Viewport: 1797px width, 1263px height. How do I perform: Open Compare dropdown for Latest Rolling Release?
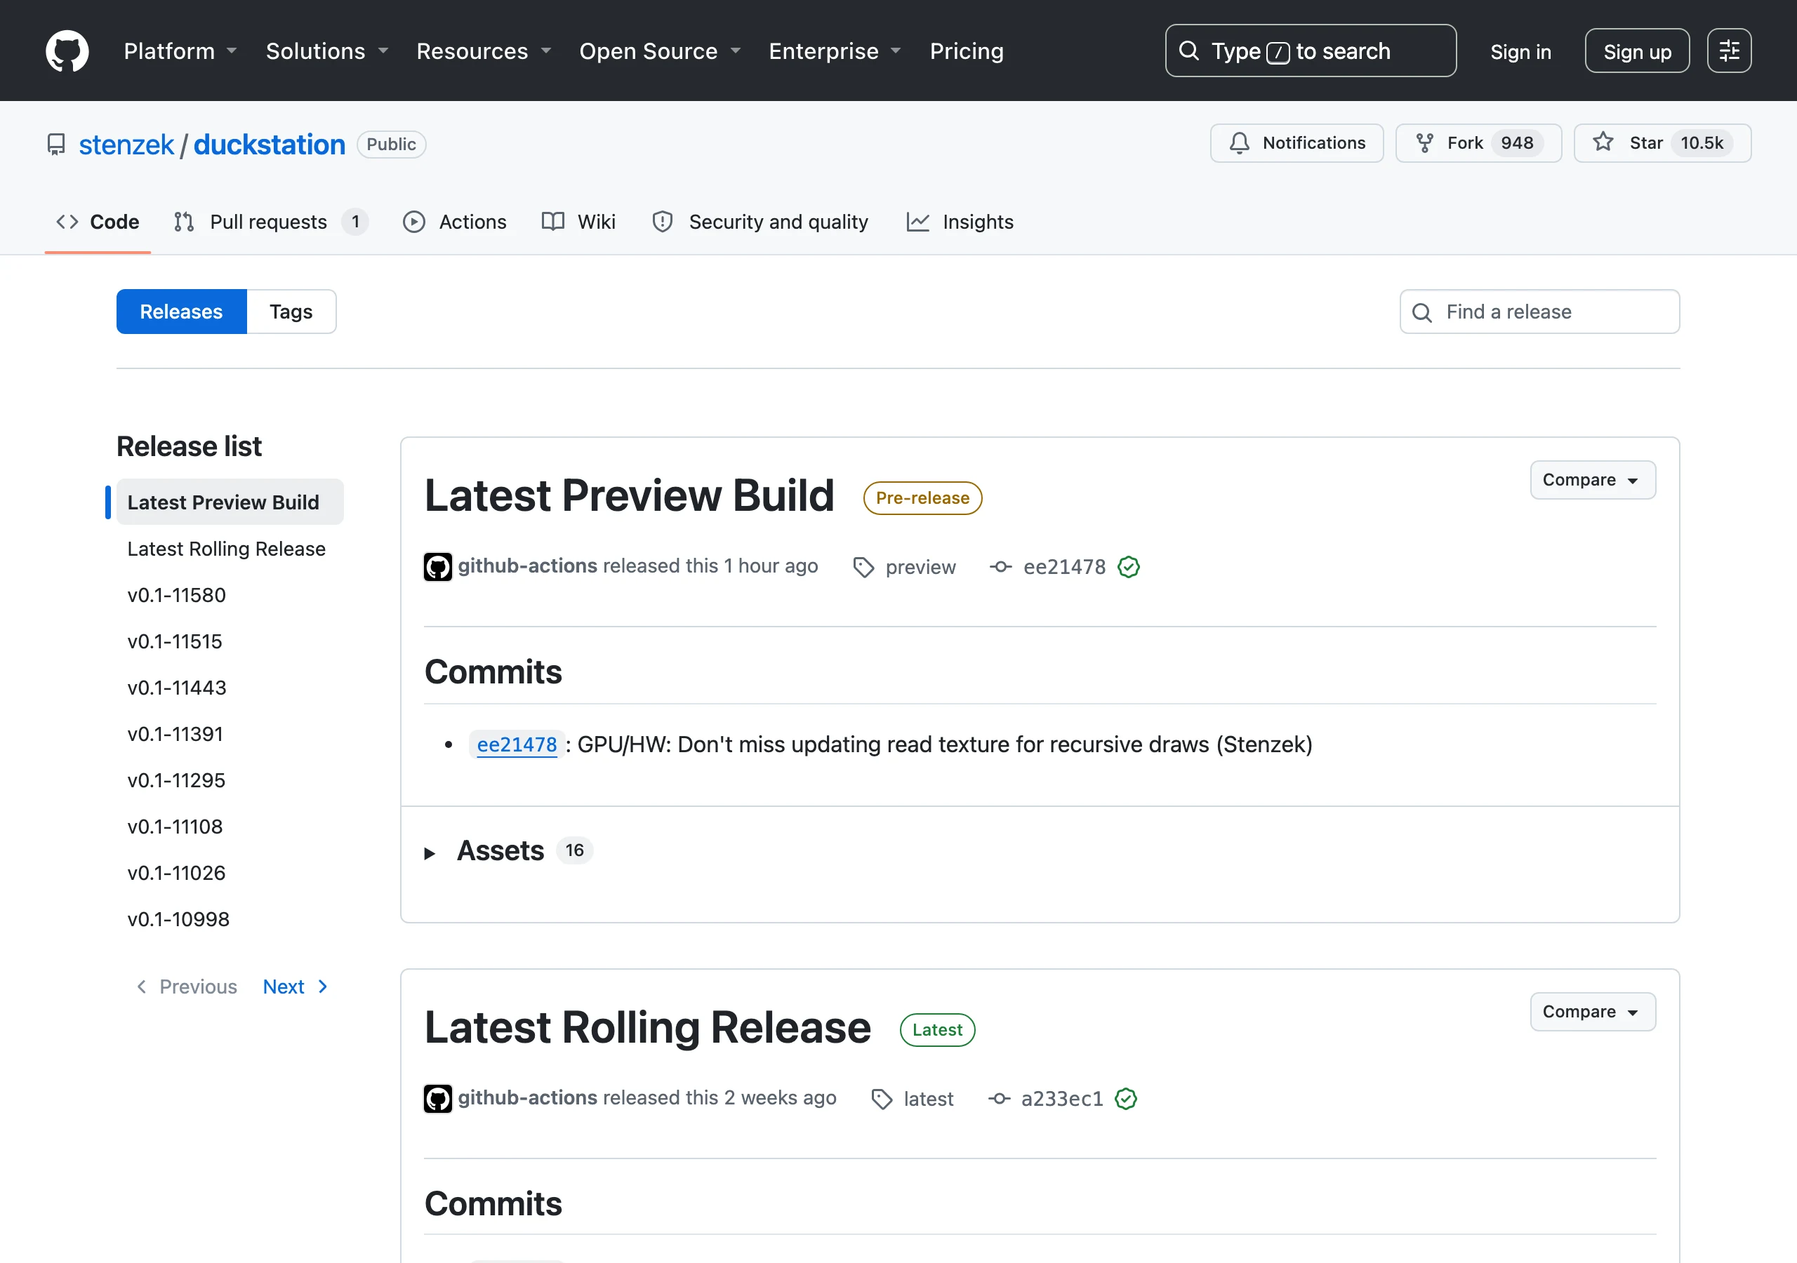click(x=1593, y=1012)
